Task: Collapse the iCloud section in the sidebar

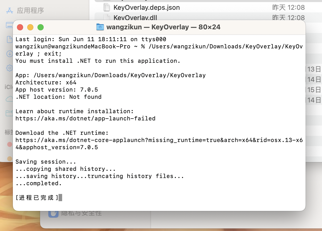Action: point(9,86)
